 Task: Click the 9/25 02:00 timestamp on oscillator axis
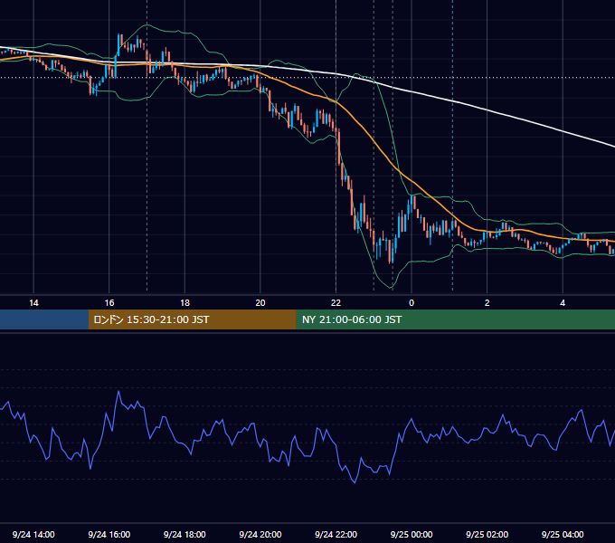click(487, 534)
